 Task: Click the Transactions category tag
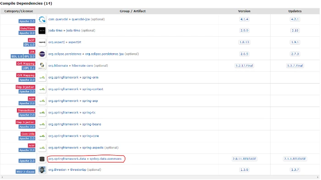point(26,111)
